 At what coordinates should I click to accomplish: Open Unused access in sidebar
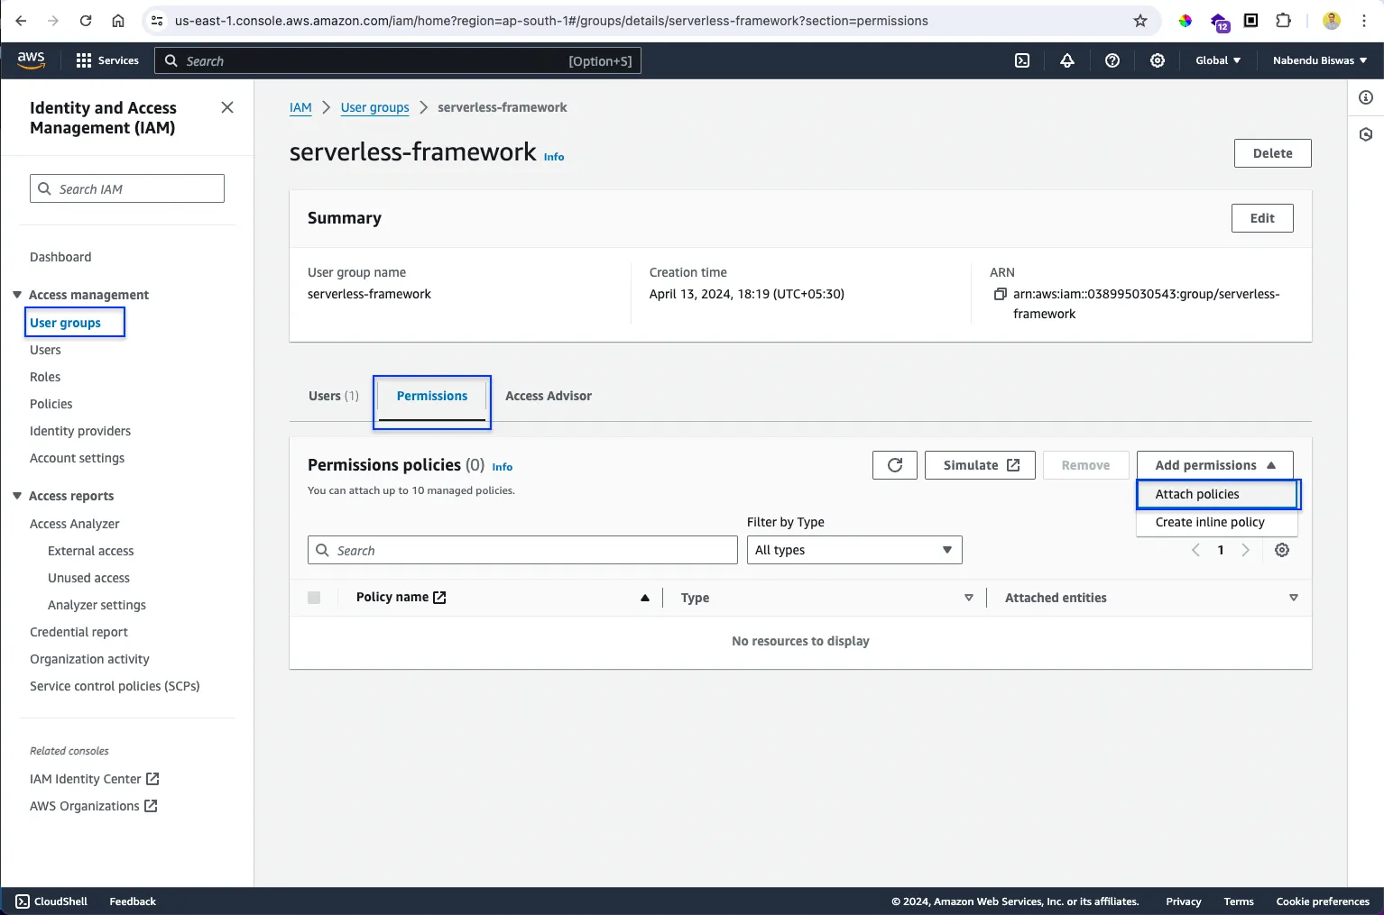[x=88, y=578]
